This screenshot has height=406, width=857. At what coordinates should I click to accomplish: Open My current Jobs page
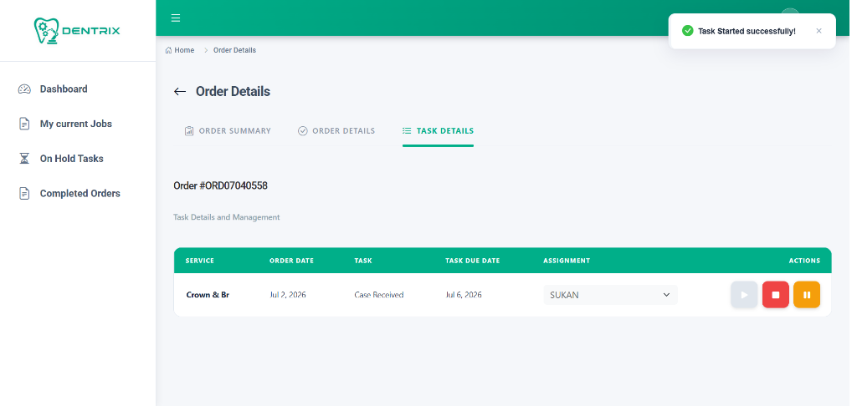click(x=77, y=124)
